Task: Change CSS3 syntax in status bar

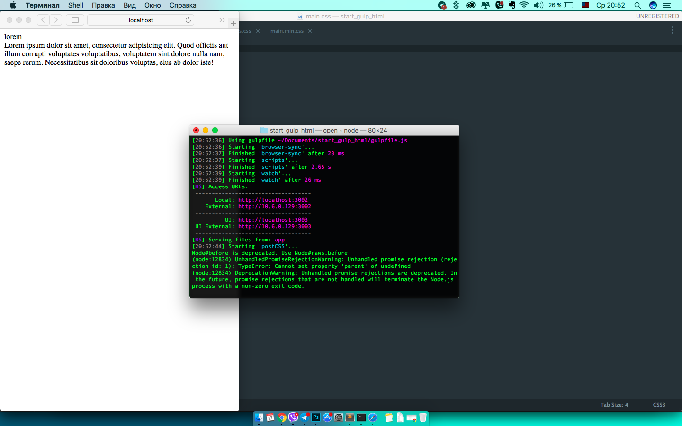Action: tap(659, 405)
